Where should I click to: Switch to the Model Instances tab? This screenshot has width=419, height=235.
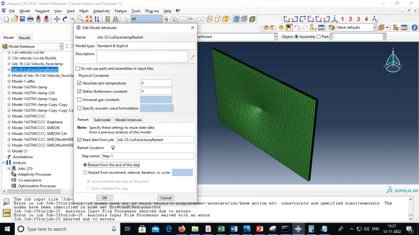point(128,120)
